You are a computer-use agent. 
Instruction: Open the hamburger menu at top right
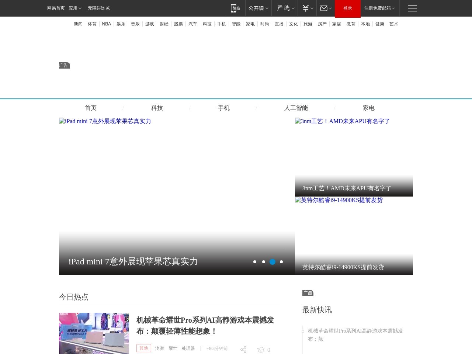(x=412, y=8)
